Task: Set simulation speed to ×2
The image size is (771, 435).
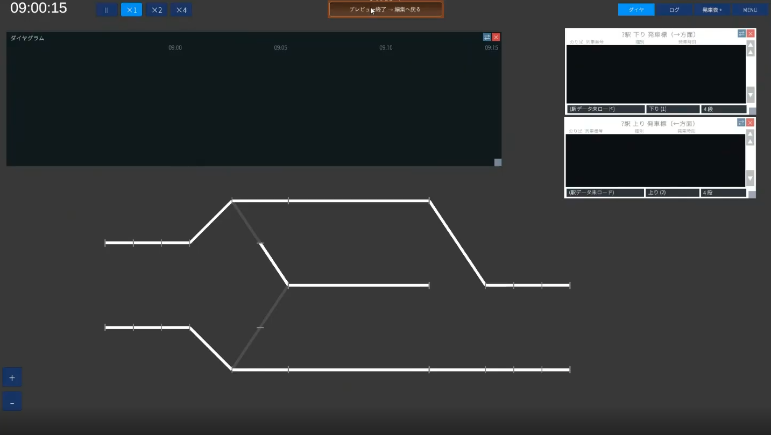Action: point(157,10)
